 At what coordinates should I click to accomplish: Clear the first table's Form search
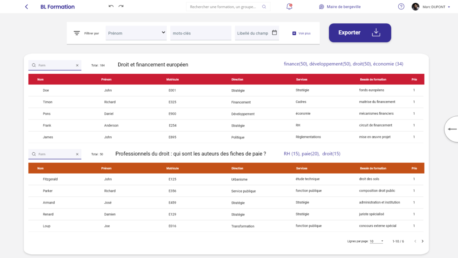point(77,66)
